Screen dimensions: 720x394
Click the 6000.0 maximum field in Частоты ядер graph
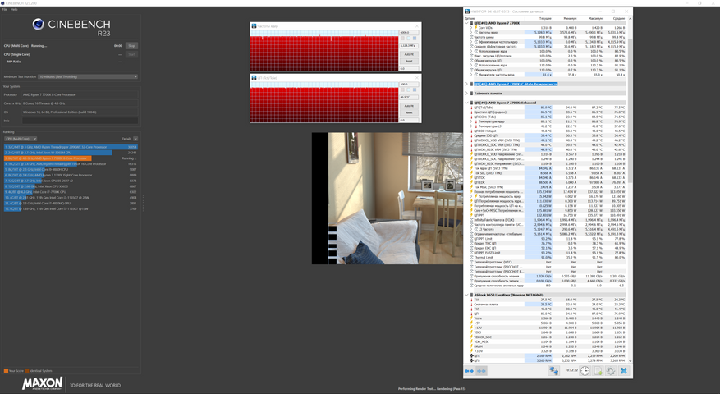(x=408, y=33)
